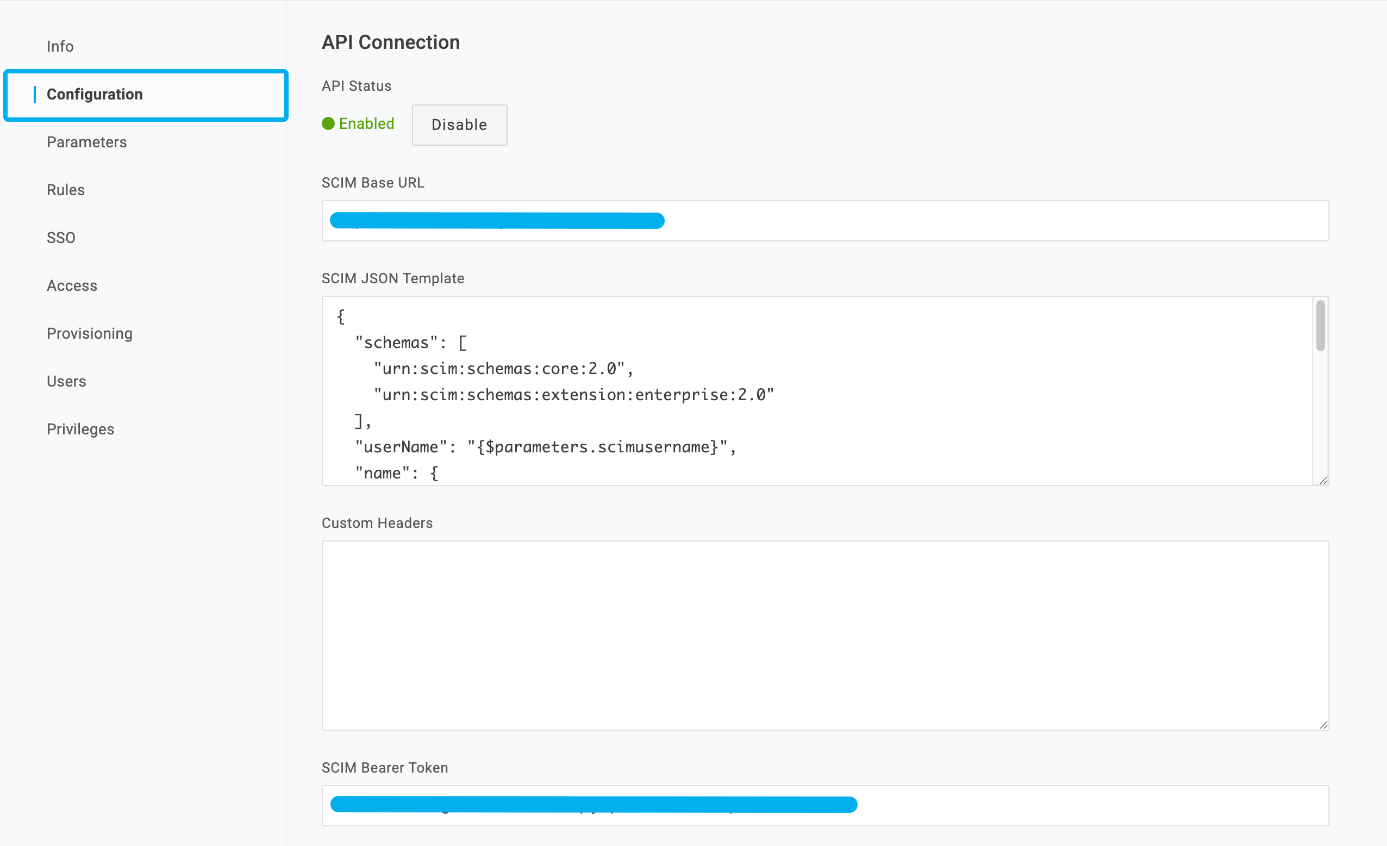Open the Info section
Viewport: 1387px width, 846px height.
coord(60,46)
